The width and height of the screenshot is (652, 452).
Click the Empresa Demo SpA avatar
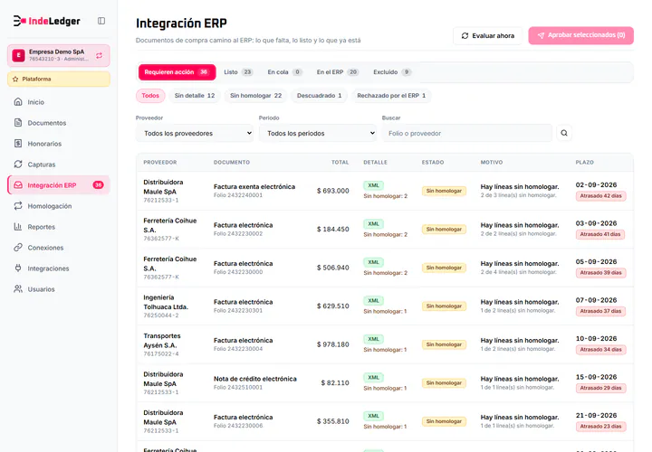19,55
